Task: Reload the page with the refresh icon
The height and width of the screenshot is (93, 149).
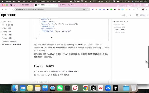Action: point(10,9)
